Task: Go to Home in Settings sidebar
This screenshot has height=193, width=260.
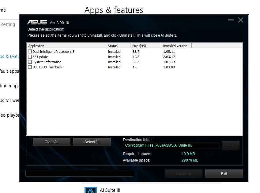Action: click(3, 10)
